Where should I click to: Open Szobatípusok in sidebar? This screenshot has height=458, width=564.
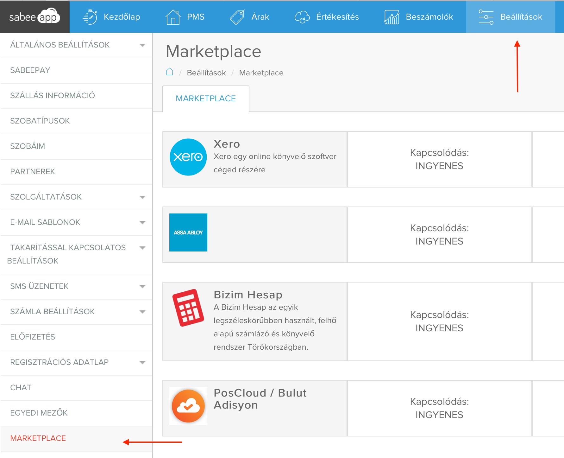point(76,121)
